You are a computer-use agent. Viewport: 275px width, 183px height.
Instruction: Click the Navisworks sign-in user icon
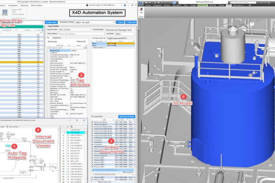(269, 3)
